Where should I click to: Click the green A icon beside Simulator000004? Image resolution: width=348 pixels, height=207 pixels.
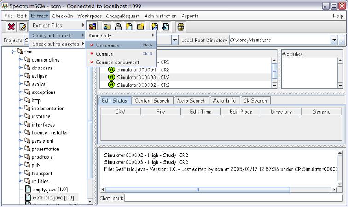[x=111, y=69]
